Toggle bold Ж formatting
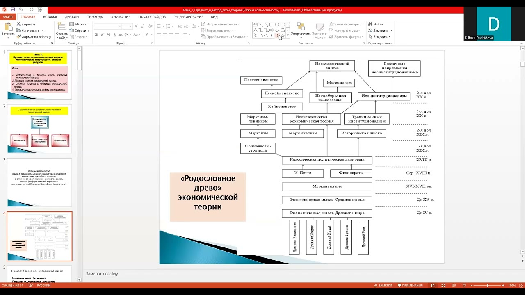This screenshot has width=525, height=295. click(x=96, y=35)
